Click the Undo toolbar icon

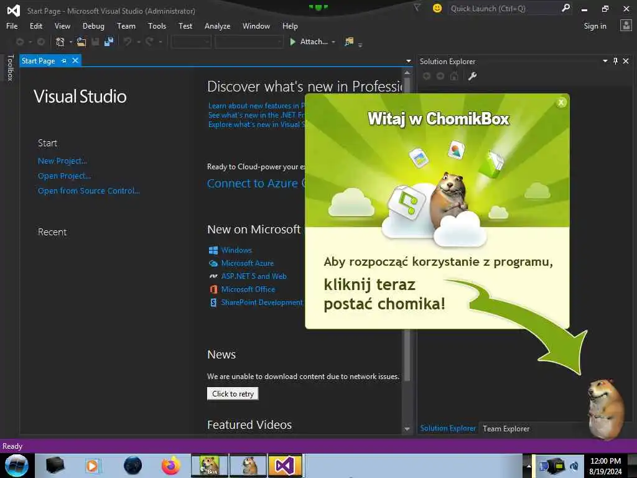(128, 42)
